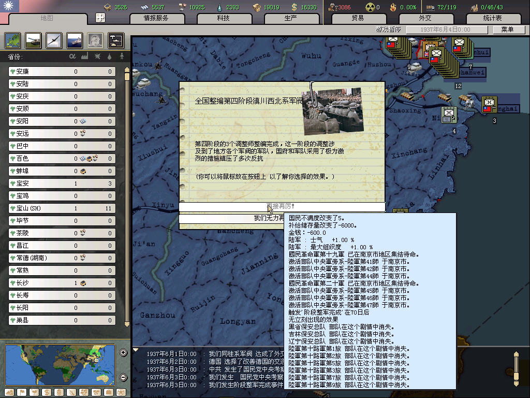Open the 科技 technology tab

224,18
